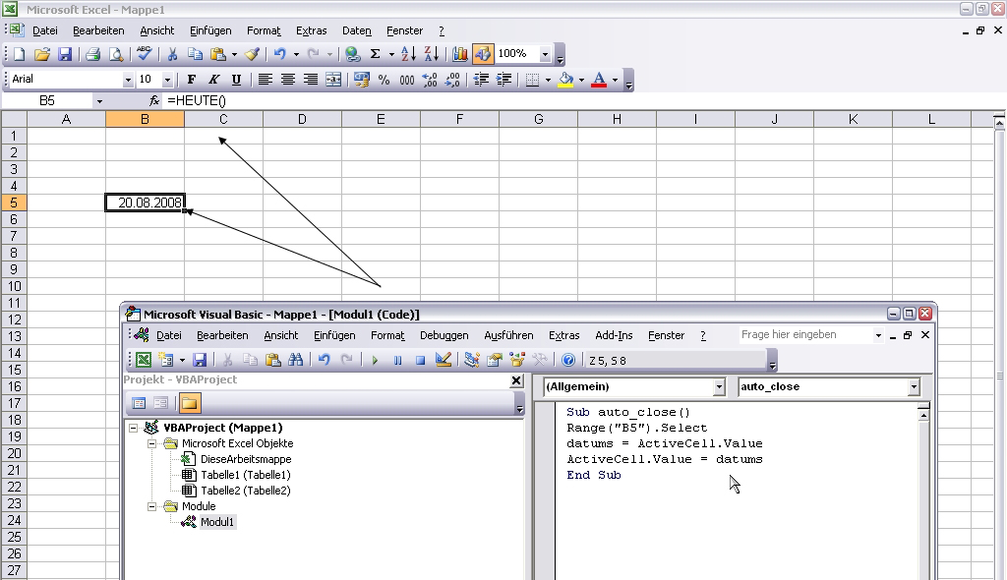Open Print Preview in Excel toolbar
The height and width of the screenshot is (580, 1007).
coord(116,54)
